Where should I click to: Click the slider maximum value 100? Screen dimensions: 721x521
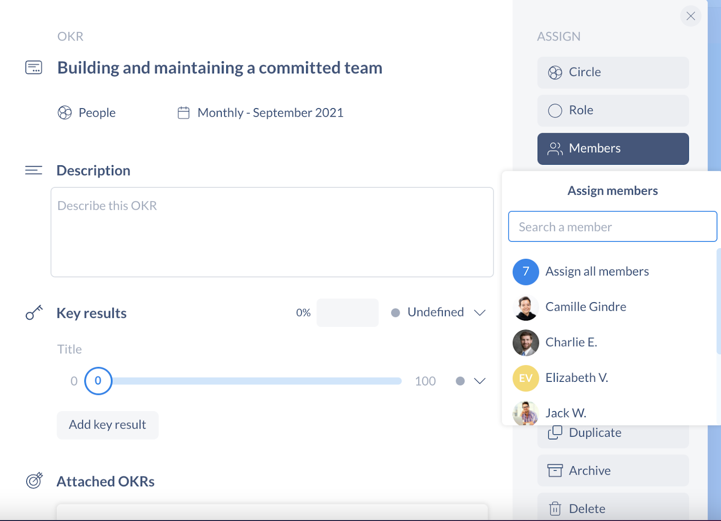coord(425,381)
